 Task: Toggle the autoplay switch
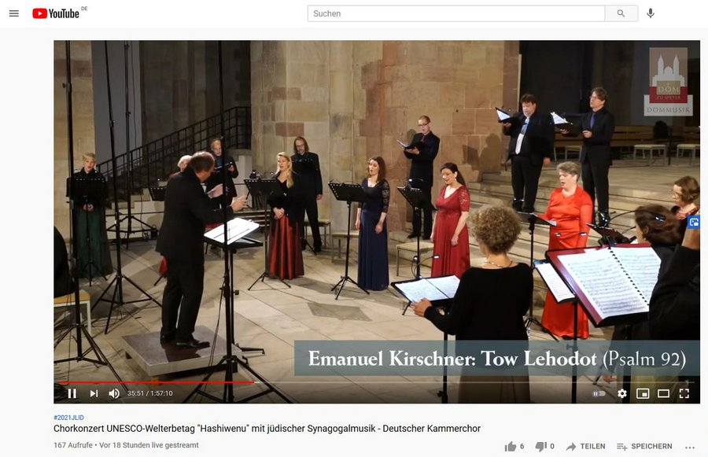[599, 394]
